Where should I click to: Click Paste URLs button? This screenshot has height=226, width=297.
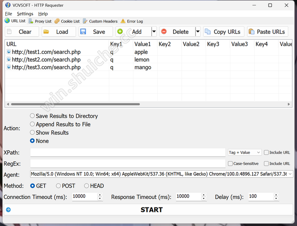(x=268, y=32)
